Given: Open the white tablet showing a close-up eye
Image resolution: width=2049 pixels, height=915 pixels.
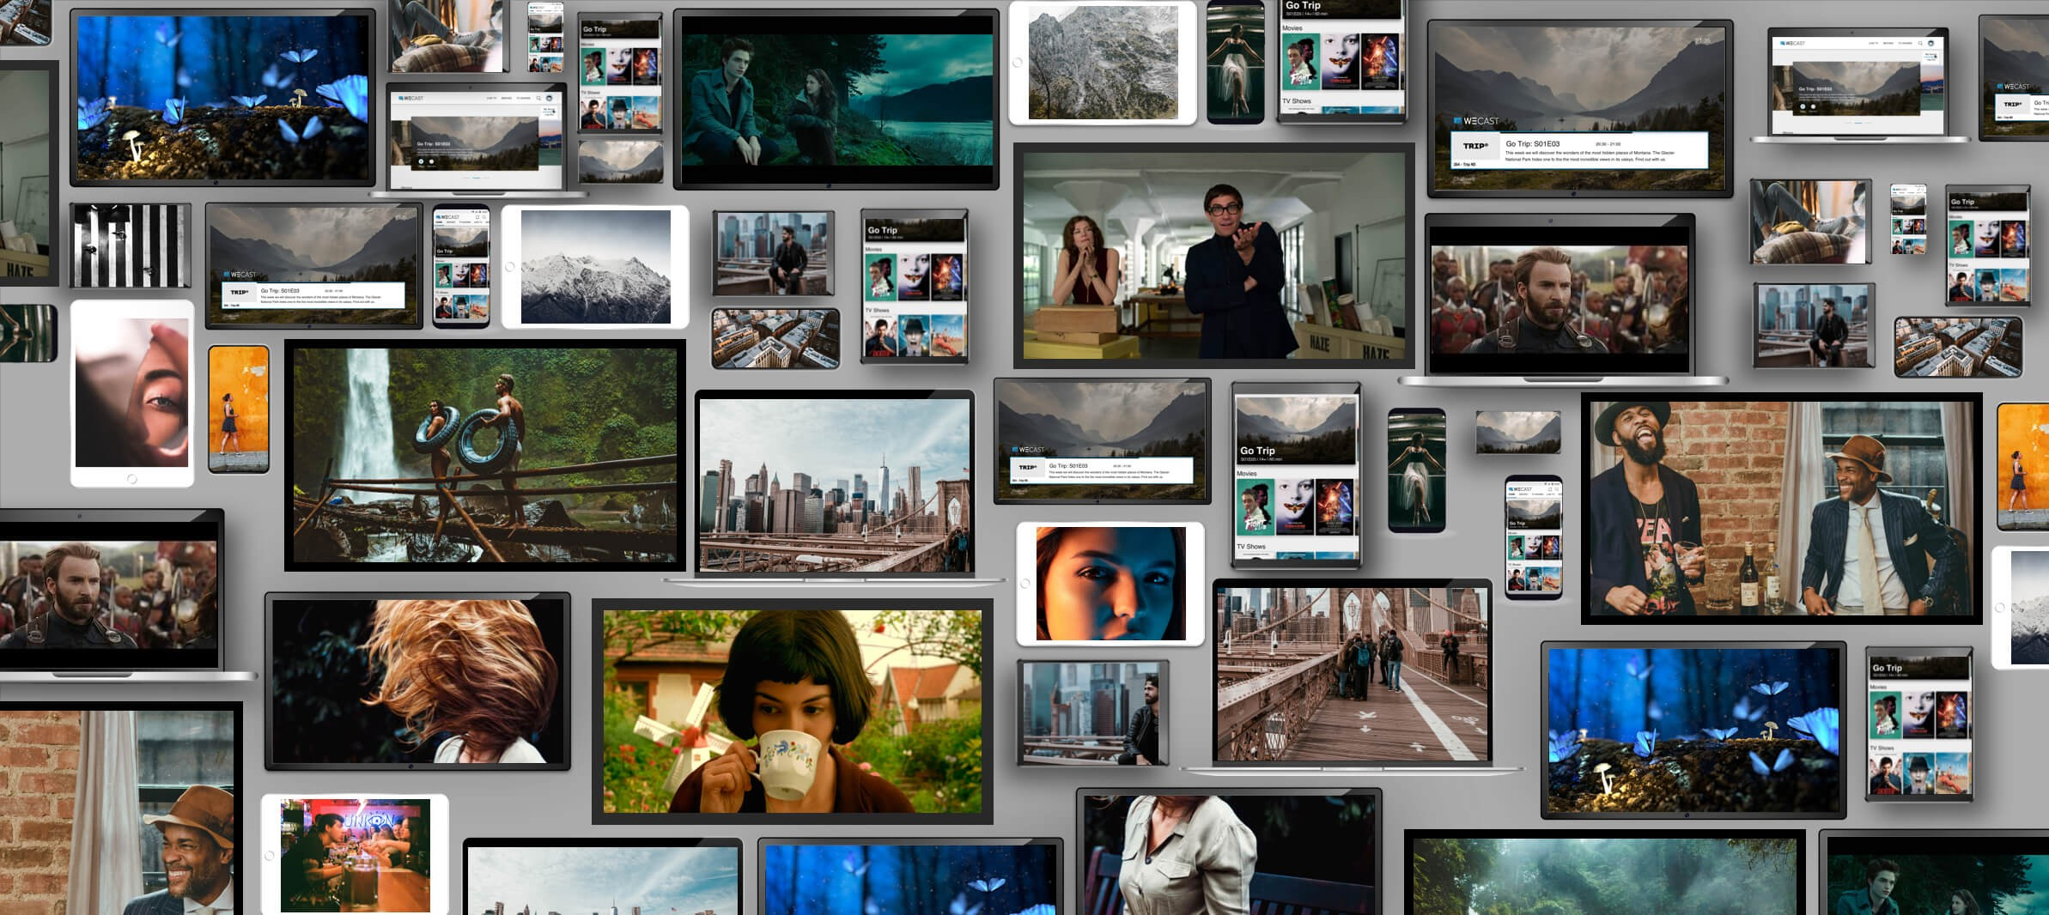Looking at the screenshot, I should click(132, 393).
